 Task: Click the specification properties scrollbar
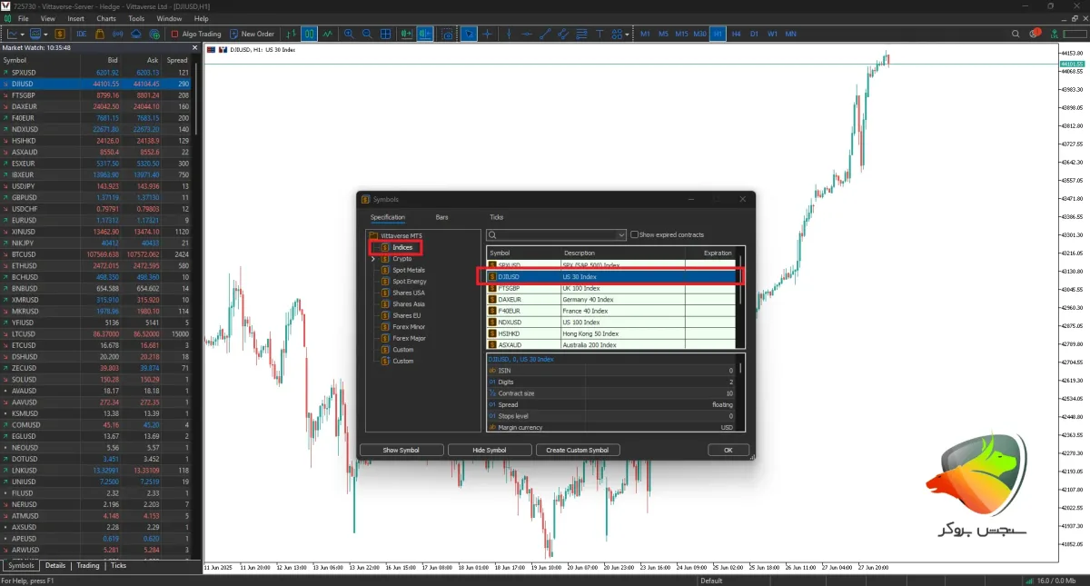pyautogui.click(x=742, y=370)
